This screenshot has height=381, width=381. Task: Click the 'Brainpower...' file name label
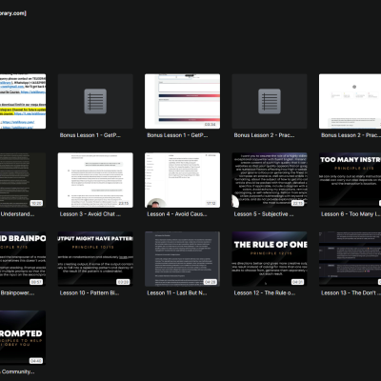(17, 292)
